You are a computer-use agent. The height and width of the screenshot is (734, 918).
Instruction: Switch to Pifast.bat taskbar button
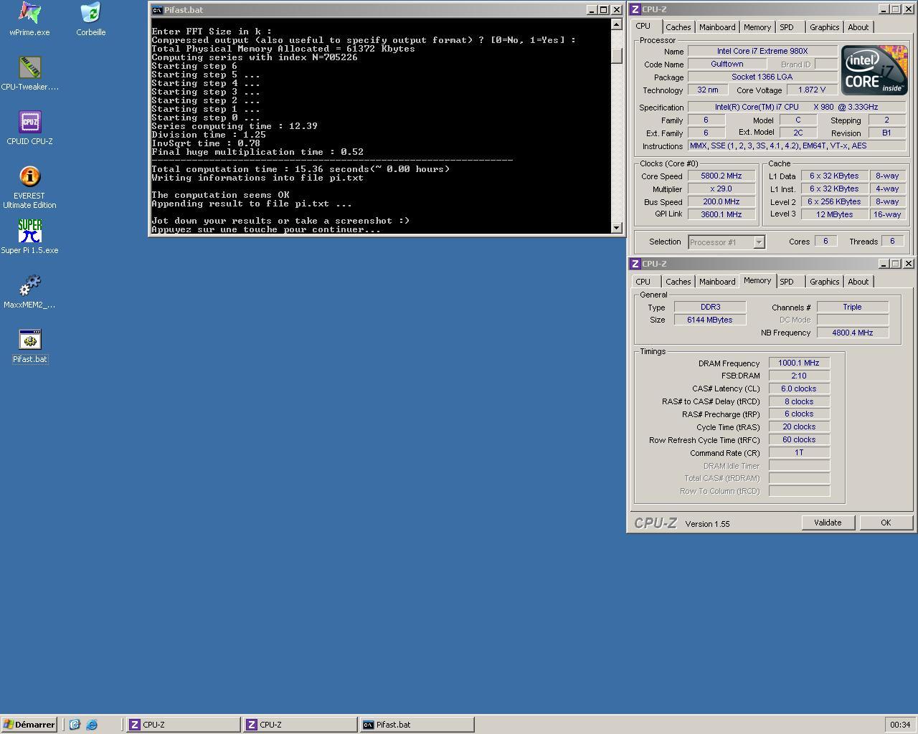point(417,725)
